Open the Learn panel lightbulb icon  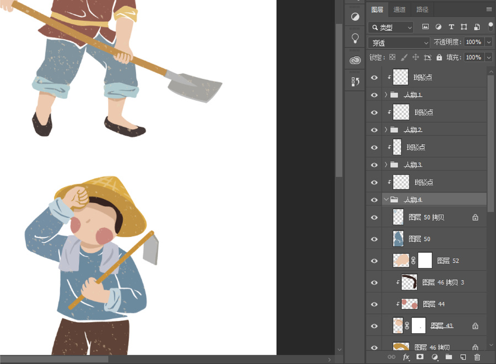355,38
